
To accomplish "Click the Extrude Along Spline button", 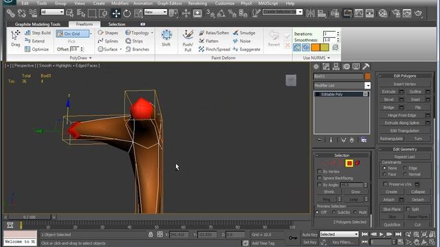I will pos(401,123).
